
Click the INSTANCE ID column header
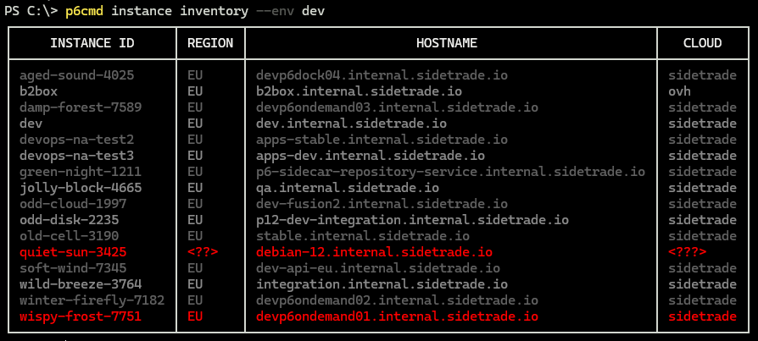(x=92, y=43)
